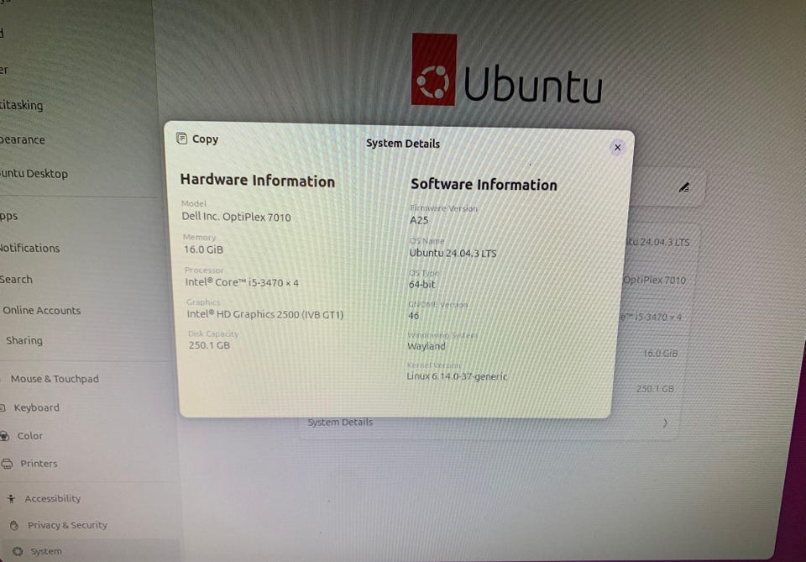
Task: Click Dell Inc. OptiPlex 7010 value
Action: click(236, 217)
